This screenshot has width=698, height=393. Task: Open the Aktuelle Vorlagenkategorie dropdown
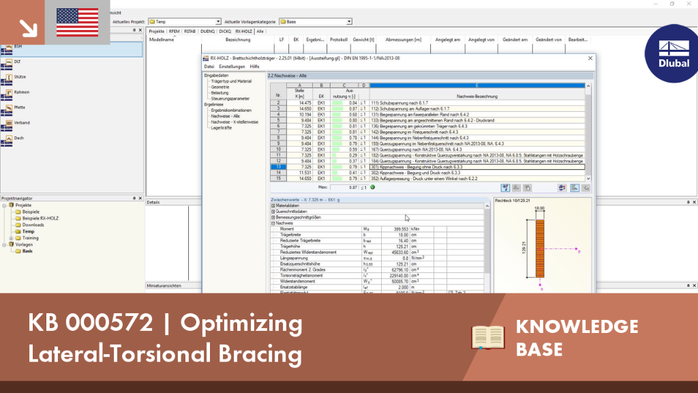point(349,21)
